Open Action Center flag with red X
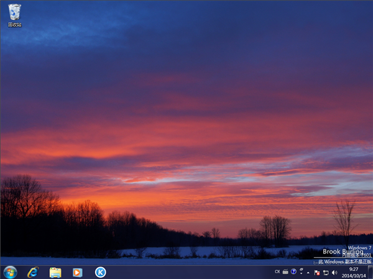This screenshot has width=373, height=279. [x=317, y=272]
